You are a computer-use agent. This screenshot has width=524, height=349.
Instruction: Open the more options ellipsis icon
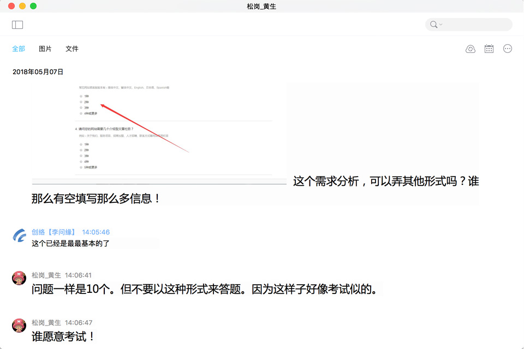(507, 49)
